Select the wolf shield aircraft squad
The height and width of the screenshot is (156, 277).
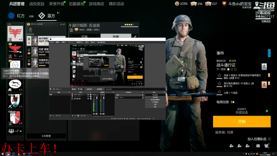pyautogui.click(x=15, y=101)
